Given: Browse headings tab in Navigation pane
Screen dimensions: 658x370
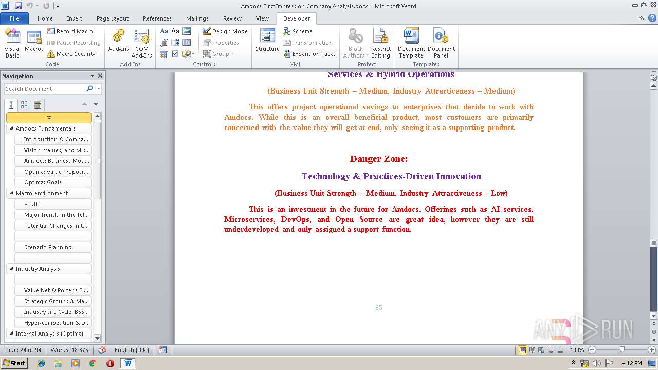Looking at the screenshot, I should click(11, 105).
